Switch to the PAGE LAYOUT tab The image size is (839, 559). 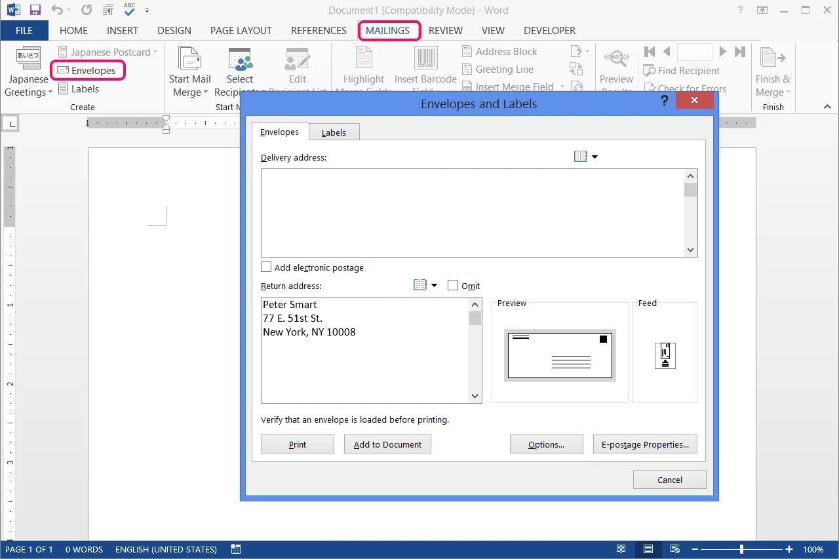241,30
